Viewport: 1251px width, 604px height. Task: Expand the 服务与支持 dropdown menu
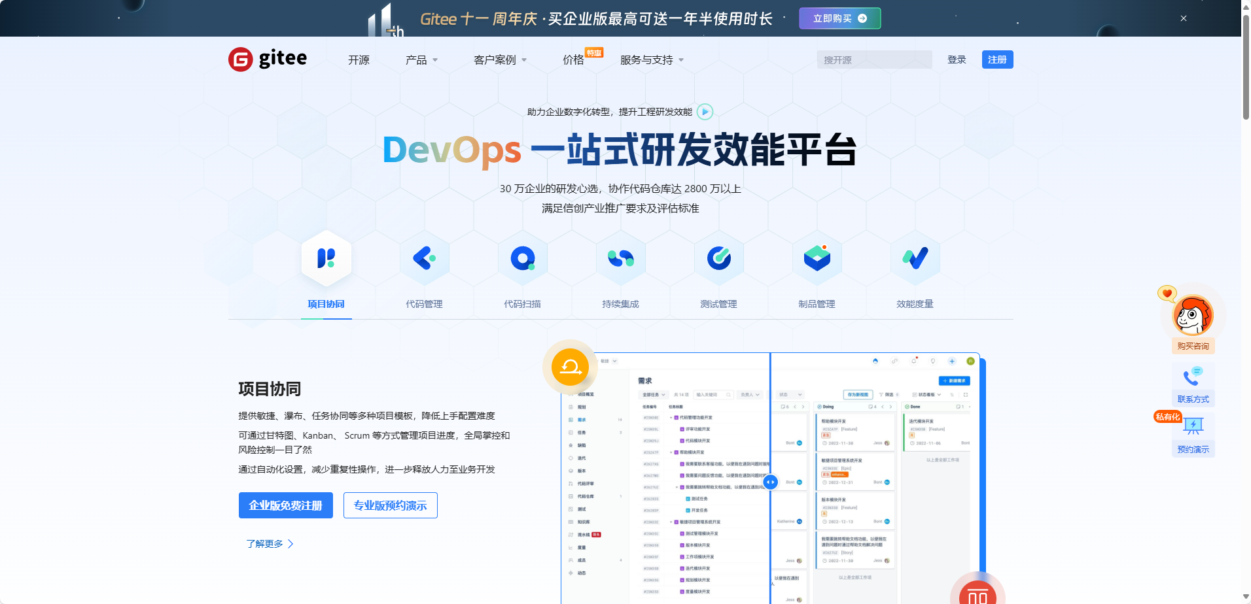(x=652, y=60)
